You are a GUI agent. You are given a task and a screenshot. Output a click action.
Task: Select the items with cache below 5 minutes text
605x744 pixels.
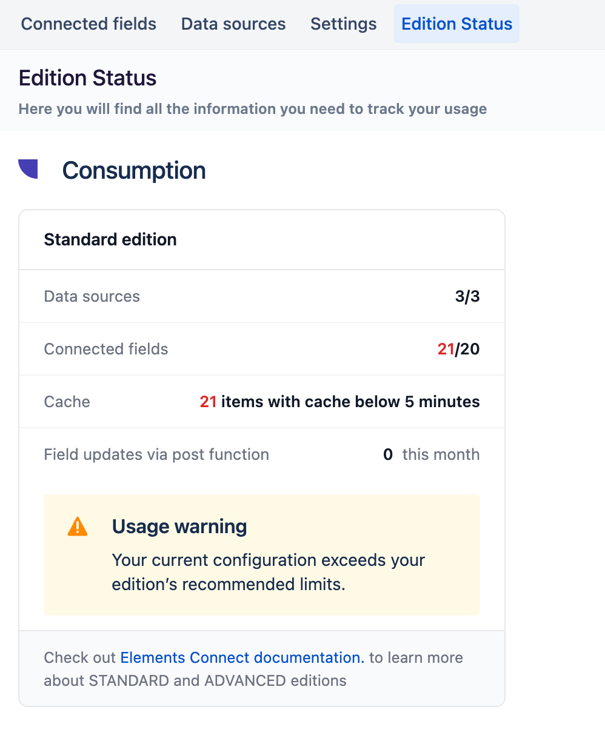(350, 402)
